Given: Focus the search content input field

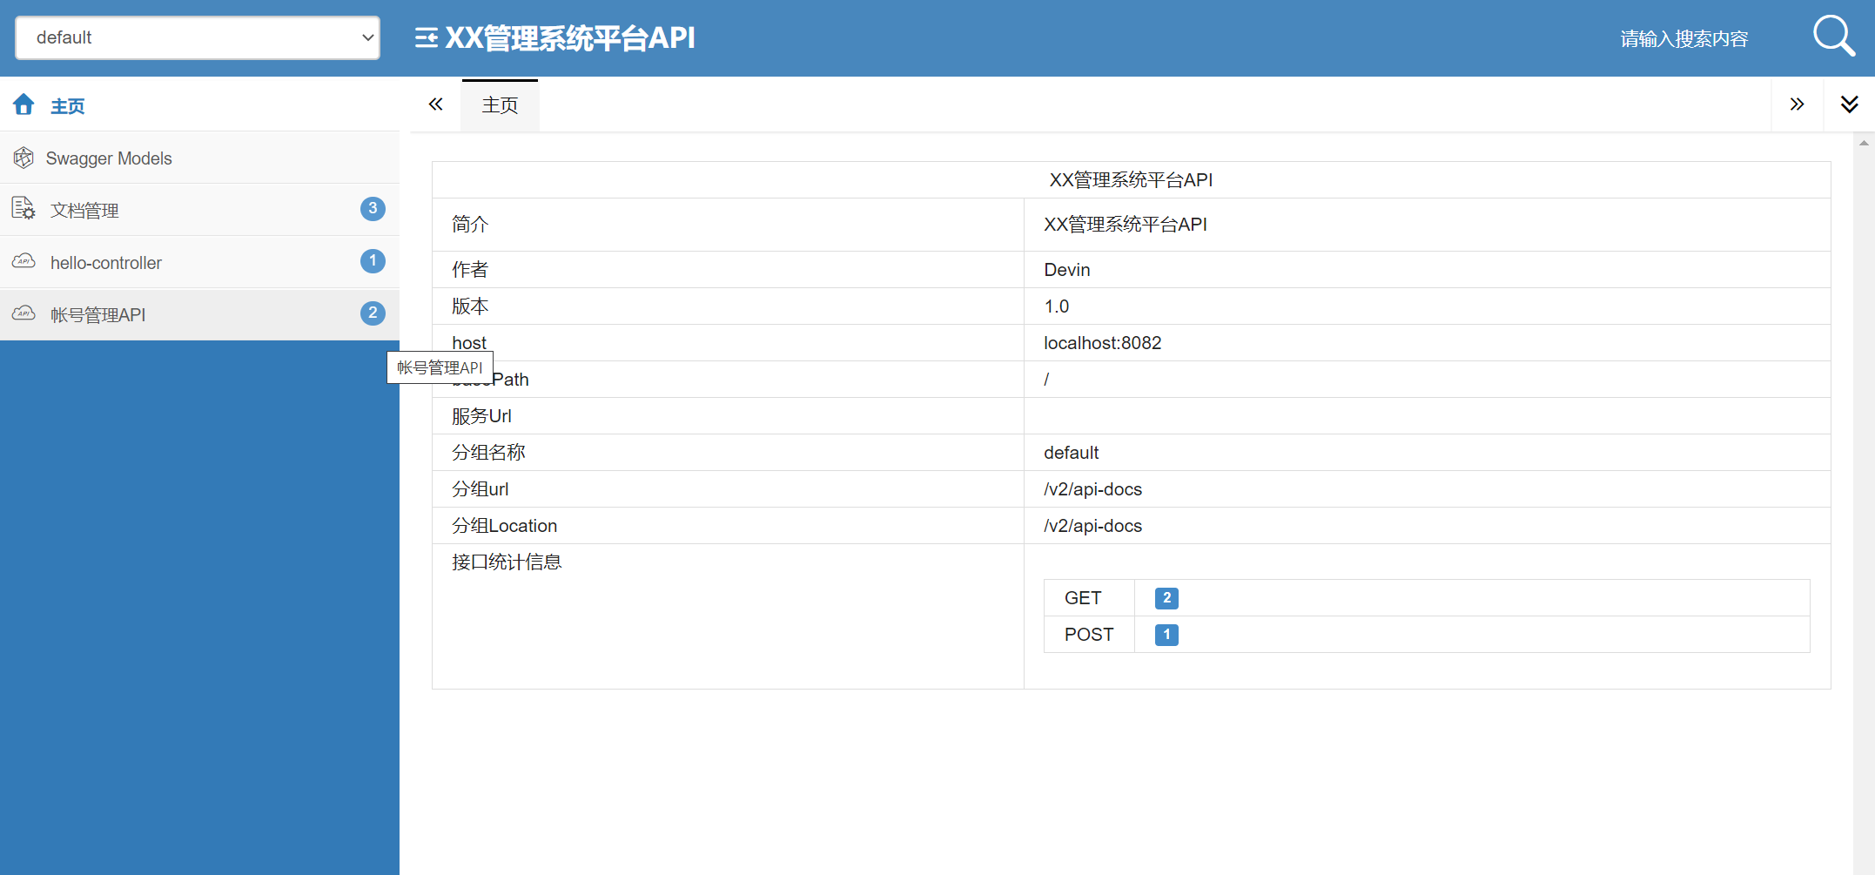Looking at the screenshot, I should tap(1683, 38).
